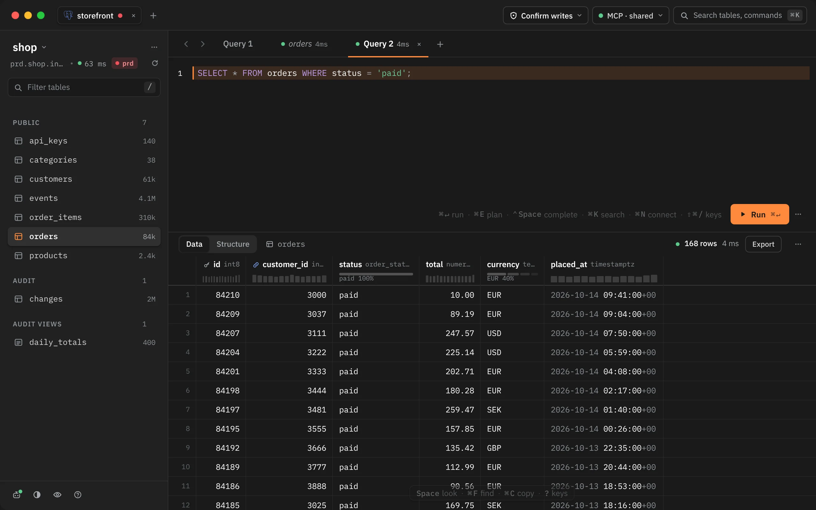Image resolution: width=816 pixels, height=510 pixels.
Task: Open the help question mark icon
Action: pos(77,494)
